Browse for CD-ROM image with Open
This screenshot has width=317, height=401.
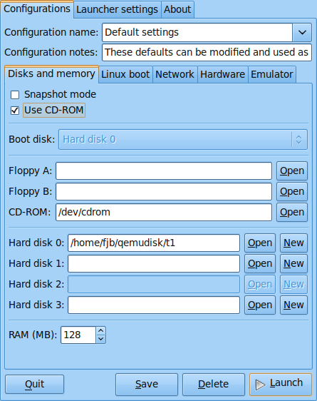[292, 212]
